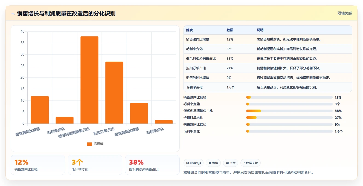The width and height of the screenshot is (363, 186).
Task: Click the 进度 tag
Action: click(x=231, y=163)
